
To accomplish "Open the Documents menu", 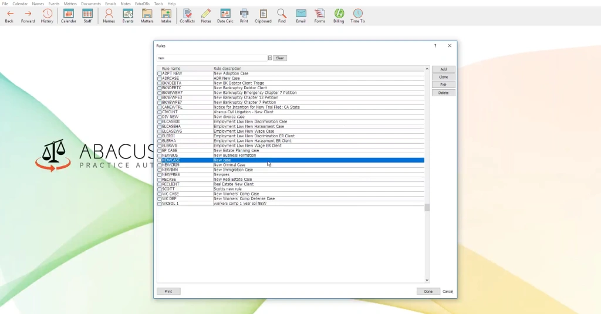I will (91, 4).
